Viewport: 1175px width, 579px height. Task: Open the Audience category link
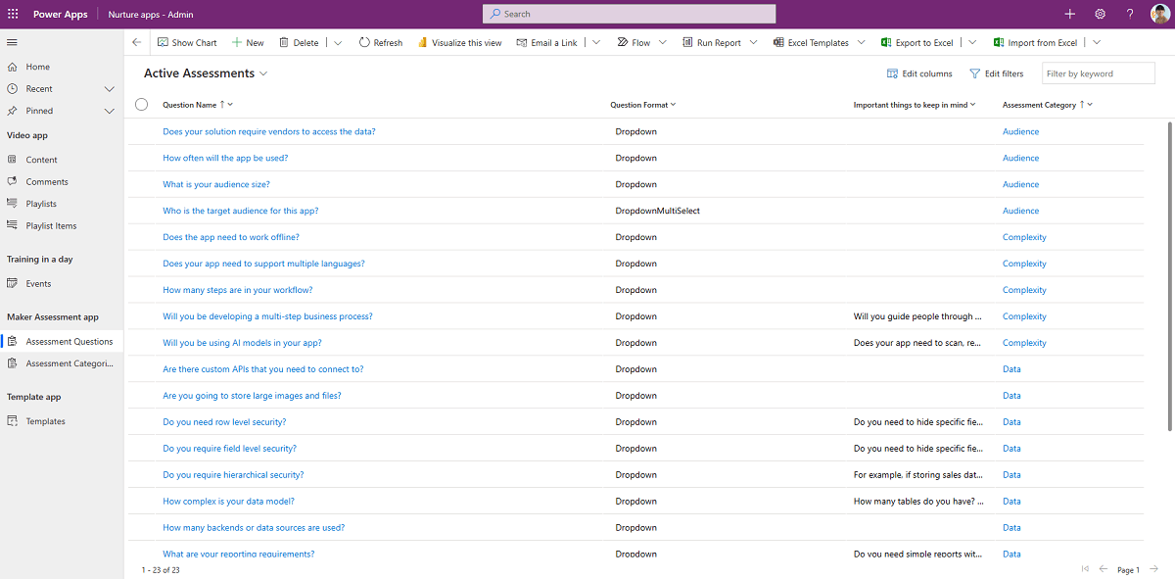1020,131
